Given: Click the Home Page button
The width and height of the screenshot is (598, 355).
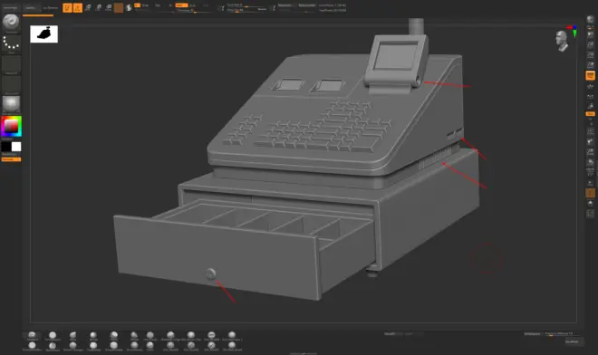Looking at the screenshot, I should (10, 7).
